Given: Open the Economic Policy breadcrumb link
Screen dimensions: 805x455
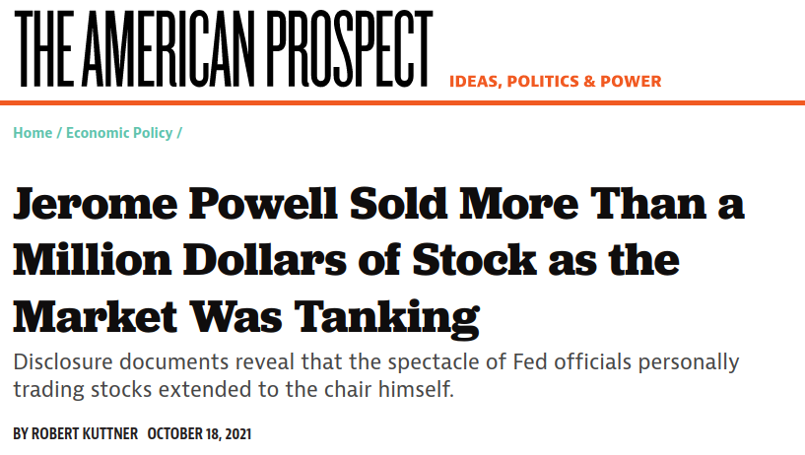Looking at the screenshot, I should tap(119, 133).
